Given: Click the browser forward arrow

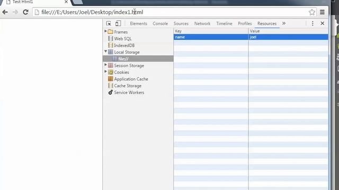Looking at the screenshot, I should click(15, 12).
